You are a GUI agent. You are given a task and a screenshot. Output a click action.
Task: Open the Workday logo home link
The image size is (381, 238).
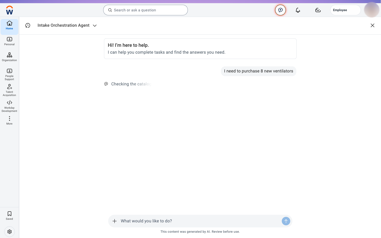[x=10, y=10]
